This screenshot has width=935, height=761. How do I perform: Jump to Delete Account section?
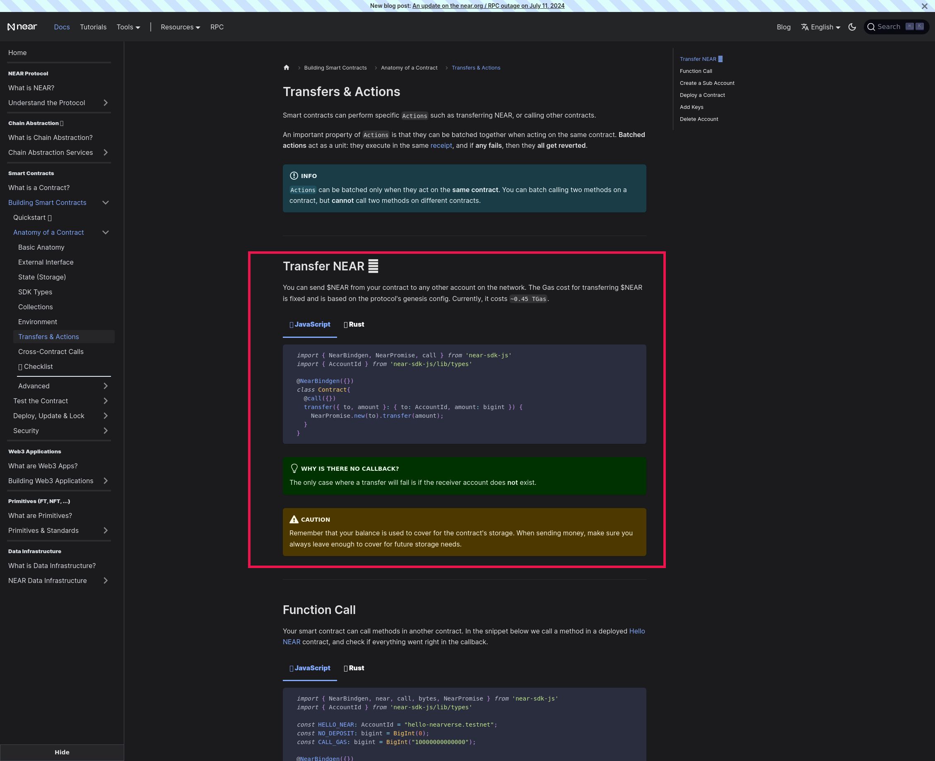pyautogui.click(x=699, y=119)
